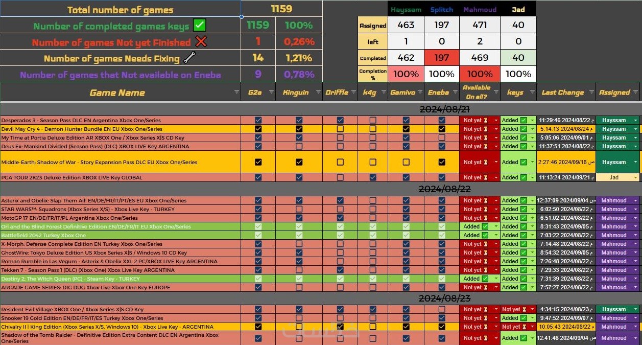Open the Assigned column filter icon
Viewport: 642px width, 345px height.
[x=636, y=93]
